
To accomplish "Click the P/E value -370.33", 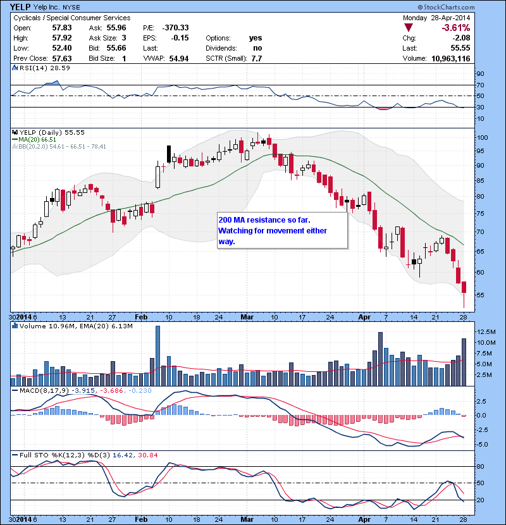I will point(175,28).
